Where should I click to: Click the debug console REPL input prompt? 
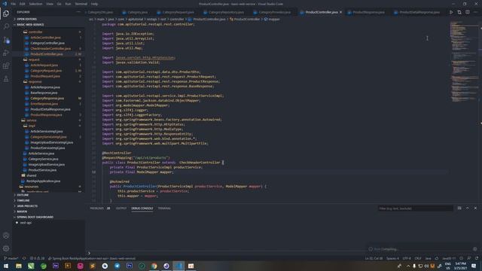pos(227,253)
